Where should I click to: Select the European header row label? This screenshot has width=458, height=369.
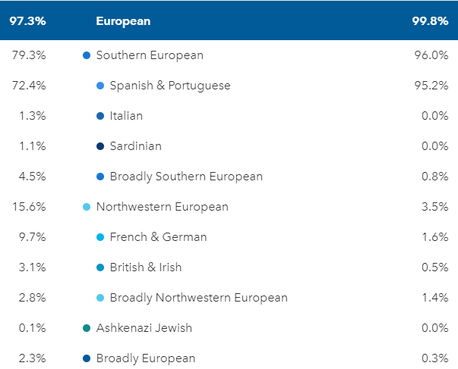coord(123,21)
